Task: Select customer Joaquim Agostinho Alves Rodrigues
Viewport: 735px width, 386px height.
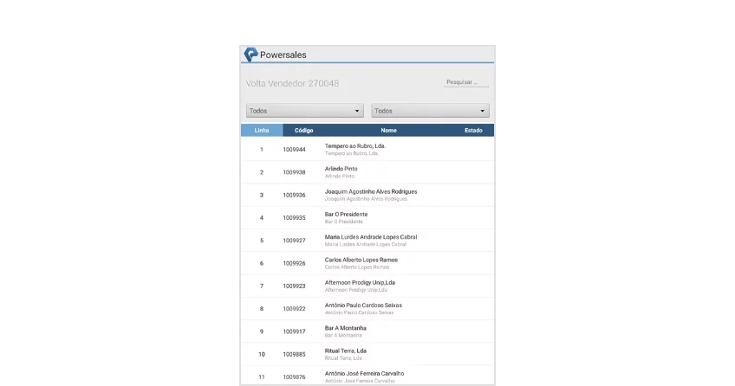Action: pos(371,192)
